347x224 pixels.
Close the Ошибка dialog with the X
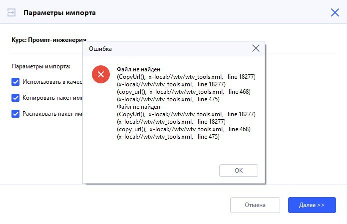point(256,48)
